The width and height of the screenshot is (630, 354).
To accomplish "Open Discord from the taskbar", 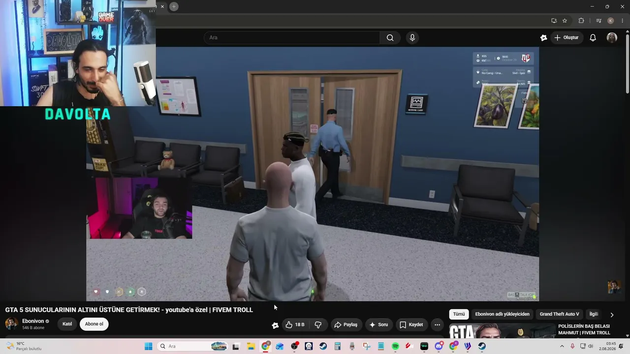I will (439, 346).
